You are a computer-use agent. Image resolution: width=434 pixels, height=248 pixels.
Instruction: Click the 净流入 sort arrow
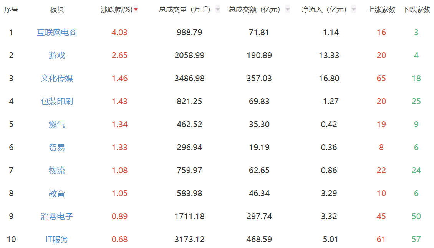pos(354,10)
